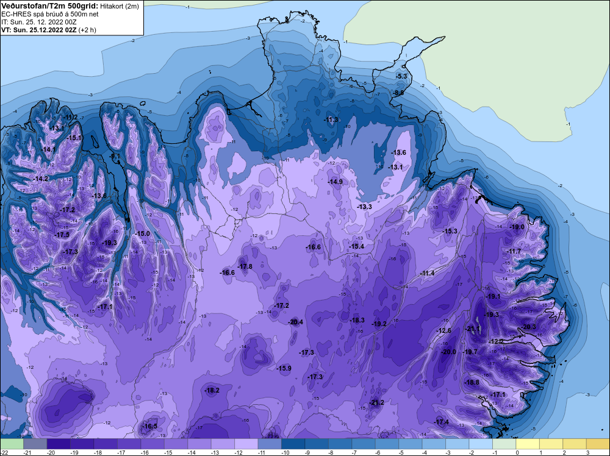Click the -14.9 temperature value
This screenshot has width=610, height=456.
click(x=335, y=182)
